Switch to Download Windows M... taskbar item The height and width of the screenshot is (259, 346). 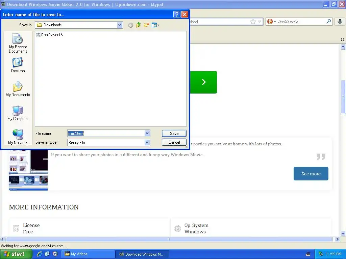pyautogui.click(x=142, y=254)
